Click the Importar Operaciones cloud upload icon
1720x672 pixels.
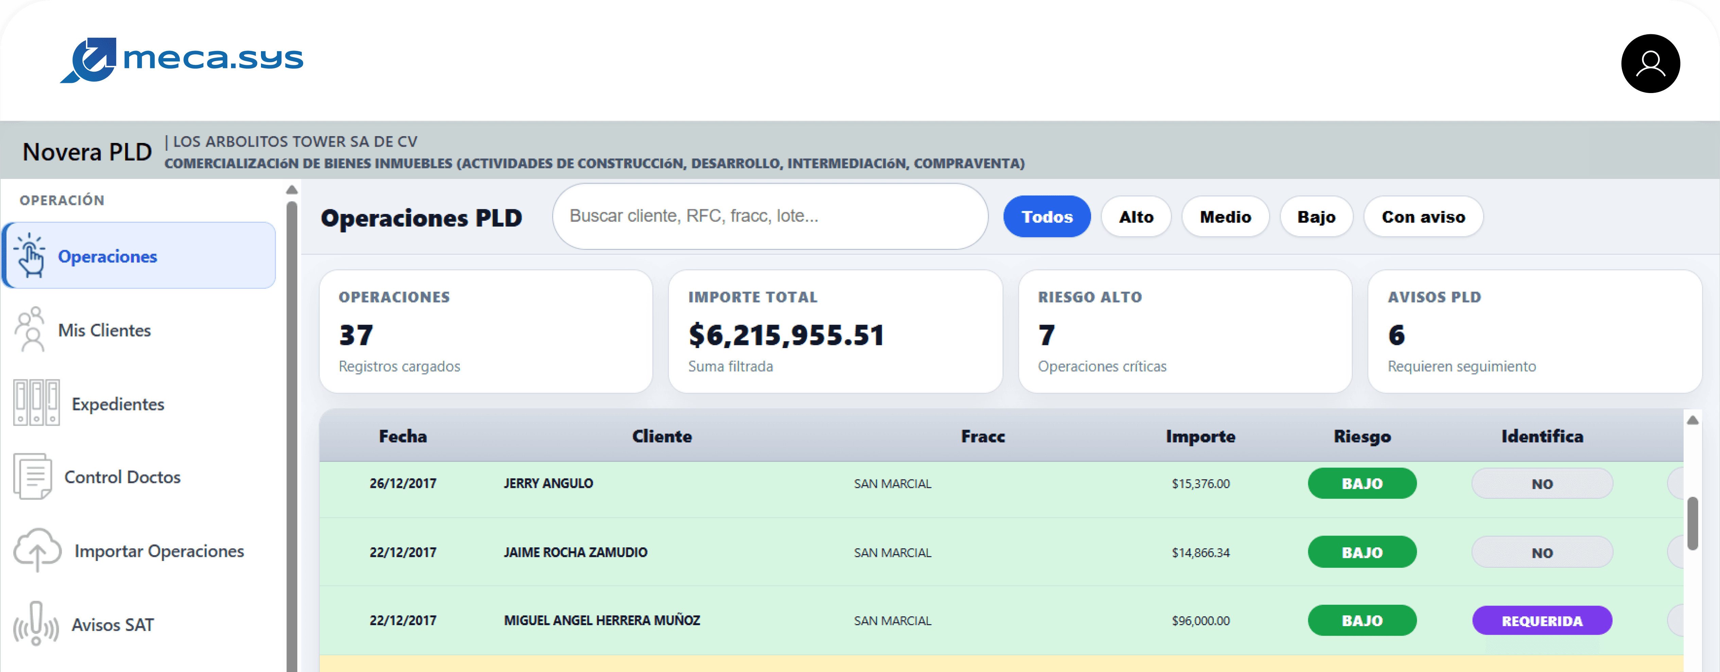pos(37,550)
